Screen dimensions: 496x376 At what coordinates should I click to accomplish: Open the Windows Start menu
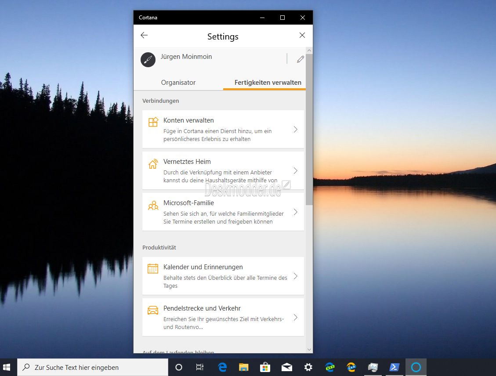(x=7, y=367)
